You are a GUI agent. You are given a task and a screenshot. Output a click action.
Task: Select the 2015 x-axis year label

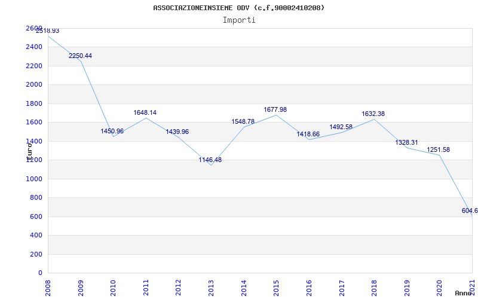pos(276,286)
